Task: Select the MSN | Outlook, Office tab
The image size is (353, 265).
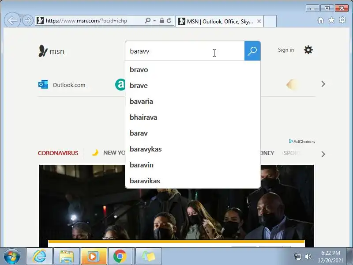Action: coord(219,21)
